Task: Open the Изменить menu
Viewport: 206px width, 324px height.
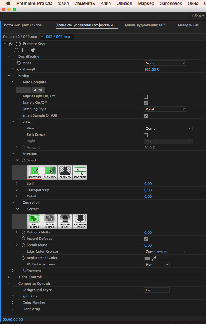Action: point(85,3)
